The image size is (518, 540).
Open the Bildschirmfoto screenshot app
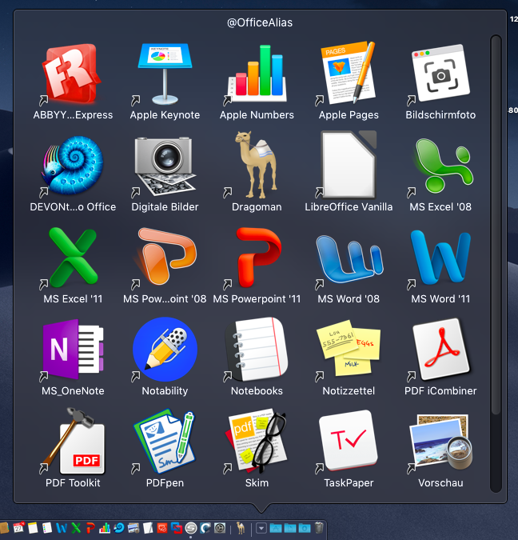(x=440, y=74)
